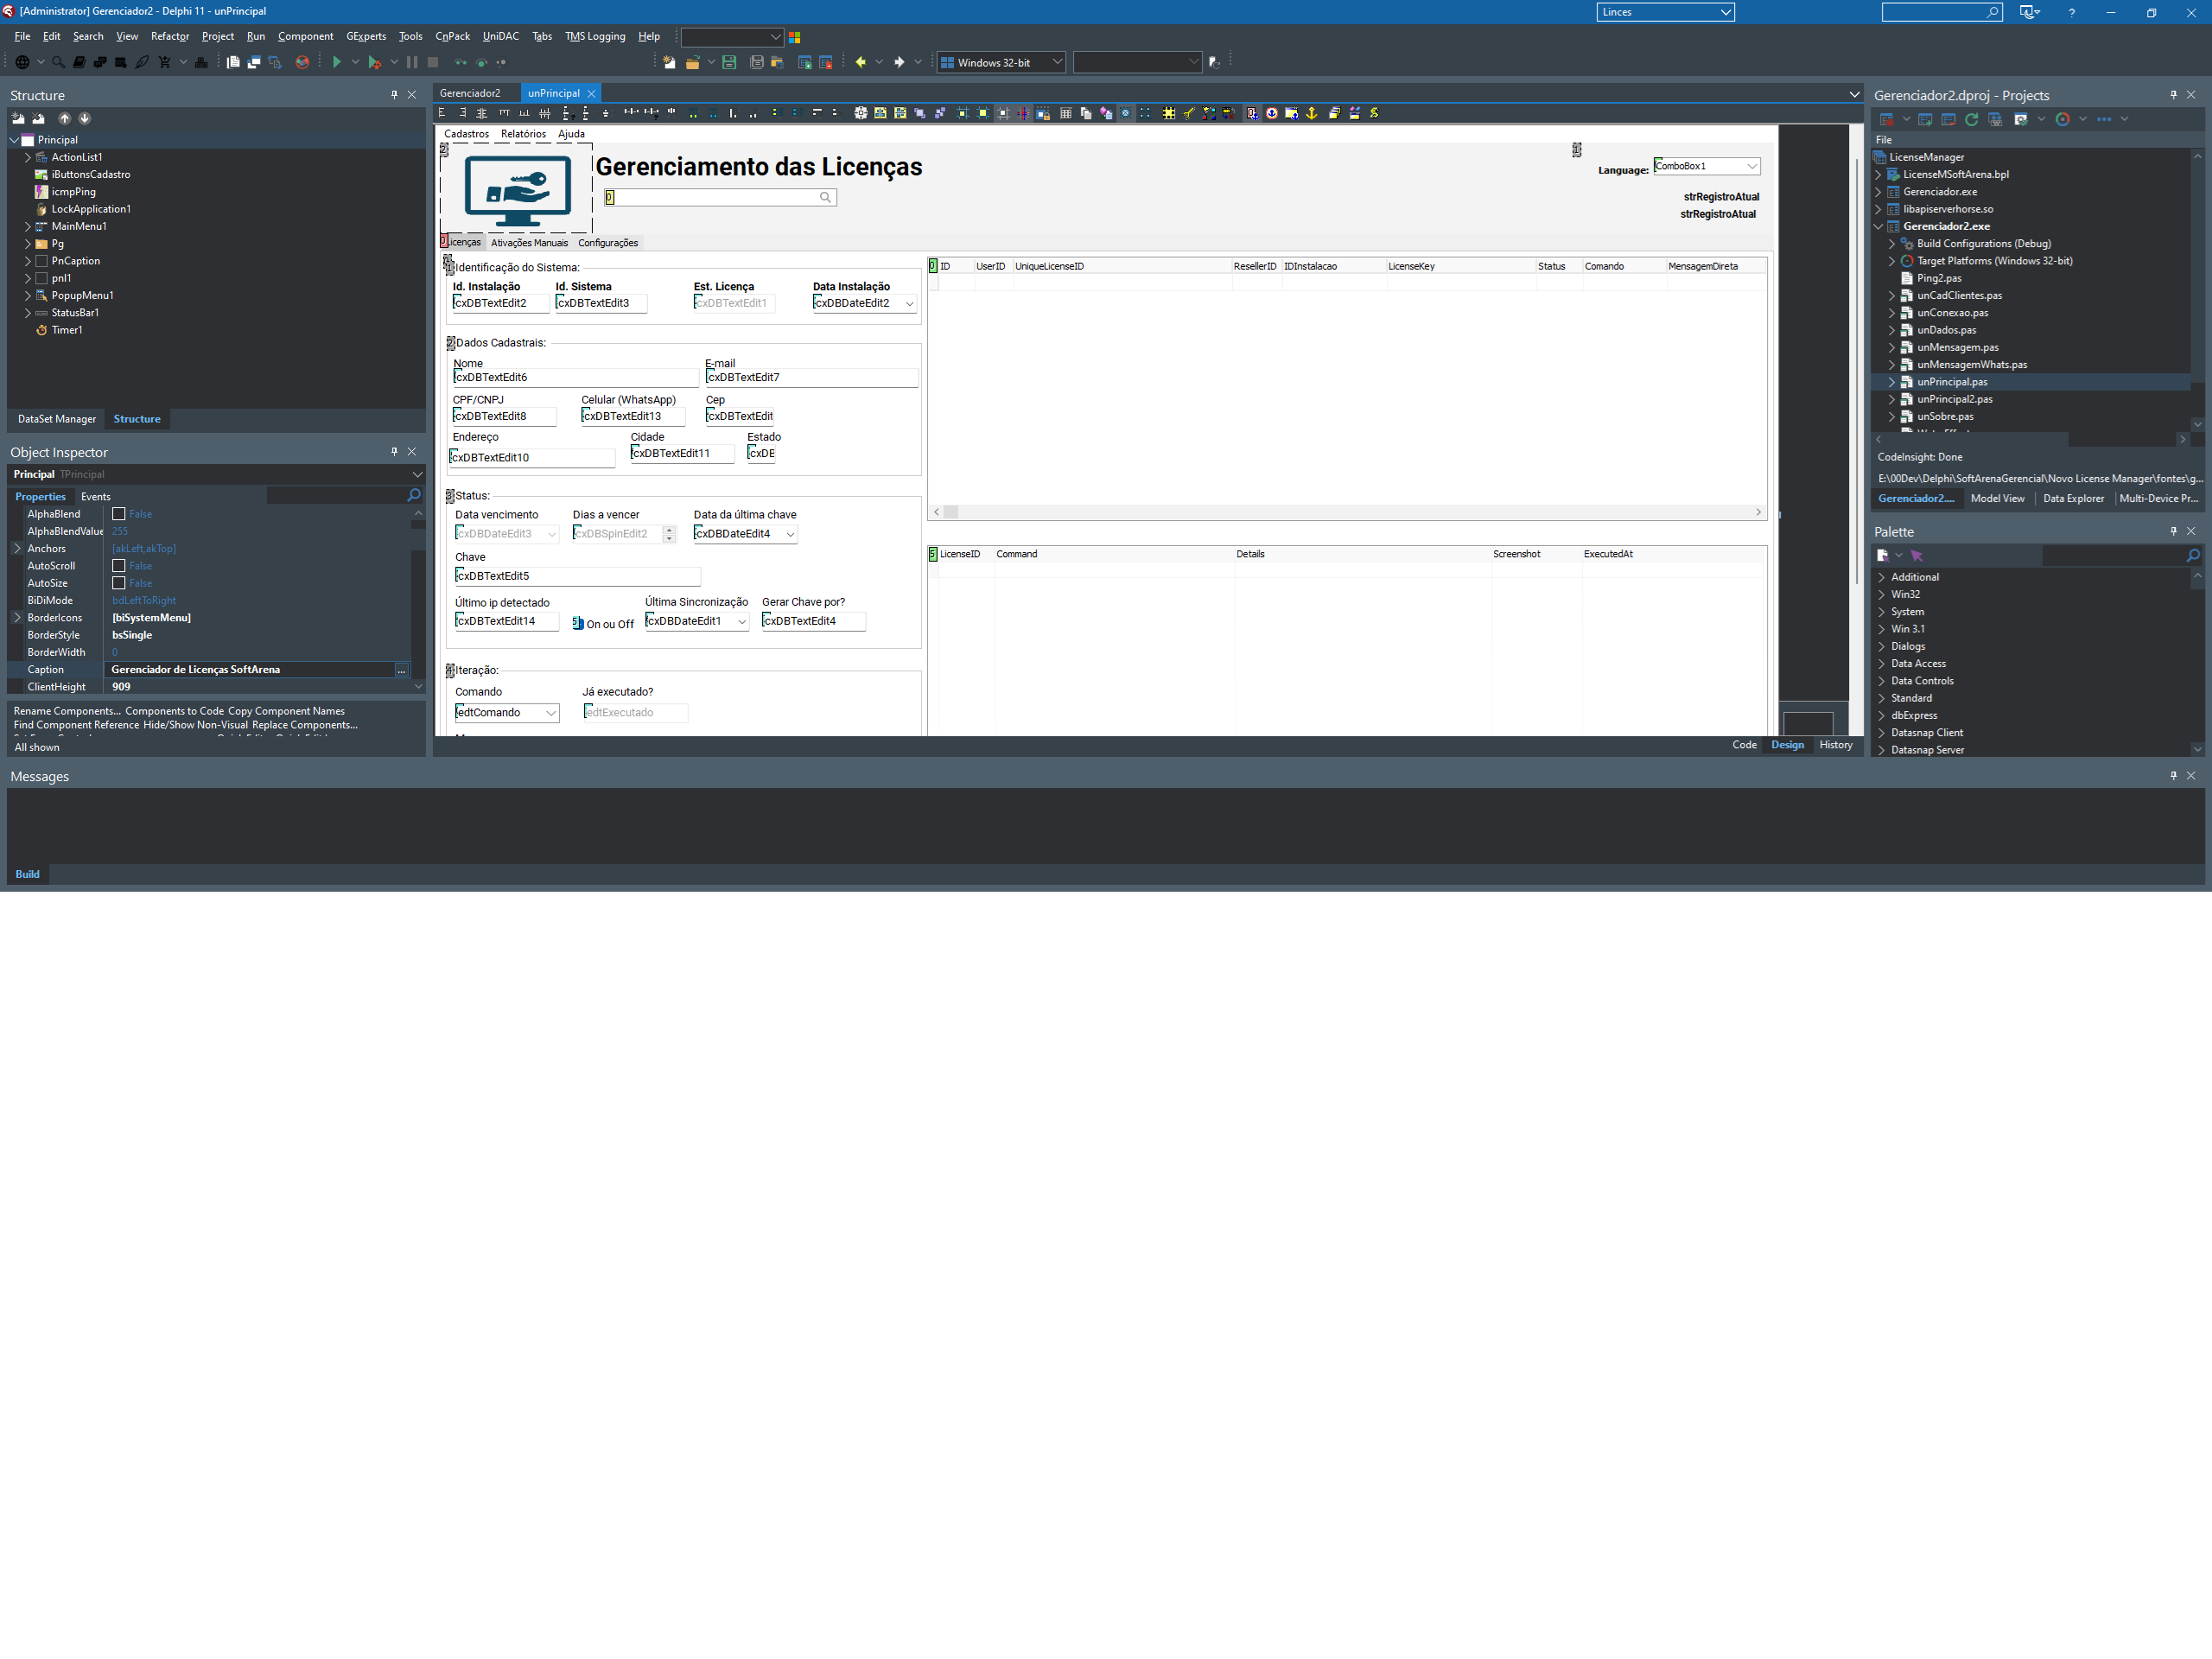Open the GExperts menu

366,36
